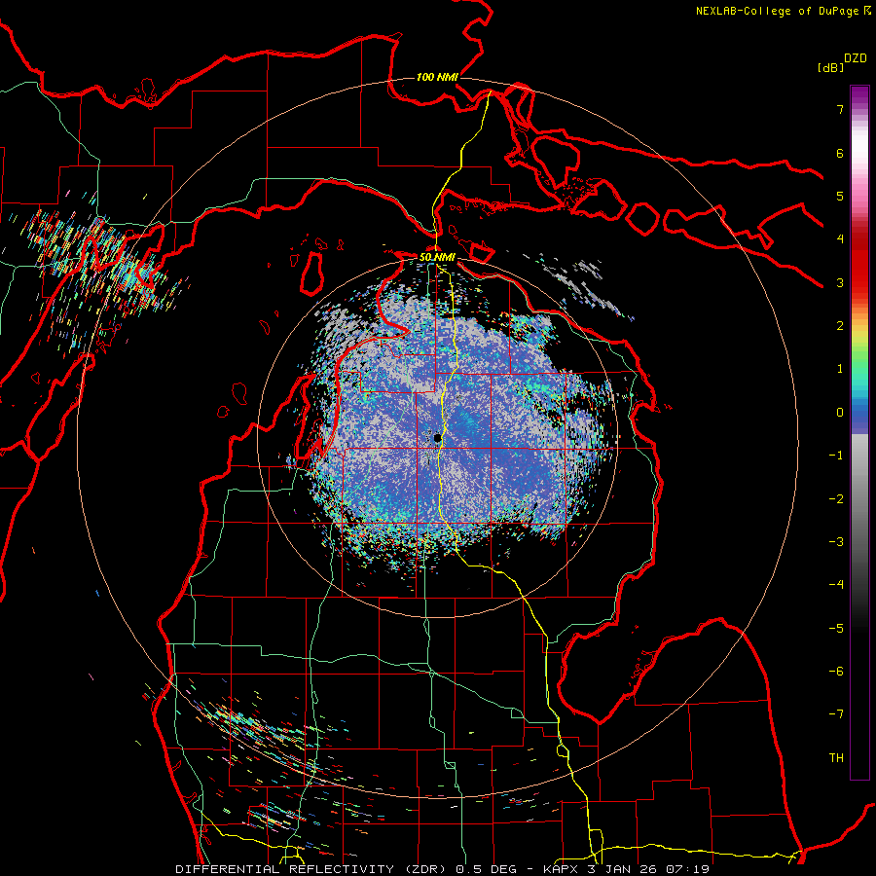Click the -7 value on color scale

coord(836,714)
